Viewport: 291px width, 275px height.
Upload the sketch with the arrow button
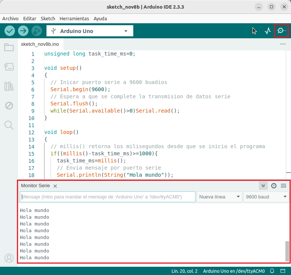pos(23,31)
